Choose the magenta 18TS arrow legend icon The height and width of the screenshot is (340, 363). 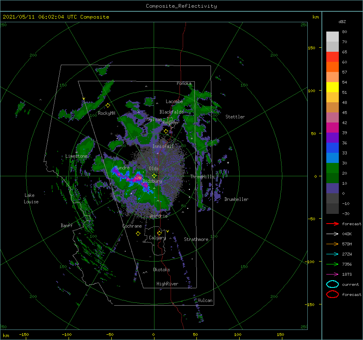pos(332,275)
